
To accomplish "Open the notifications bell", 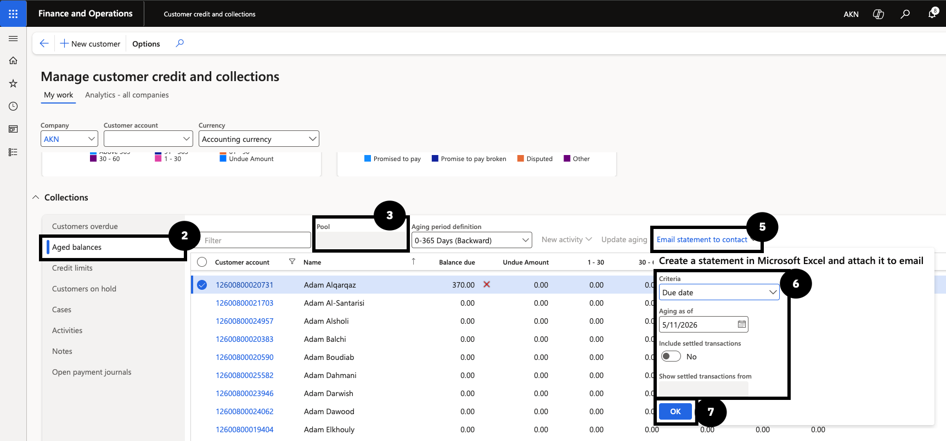I will [x=932, y=13].
